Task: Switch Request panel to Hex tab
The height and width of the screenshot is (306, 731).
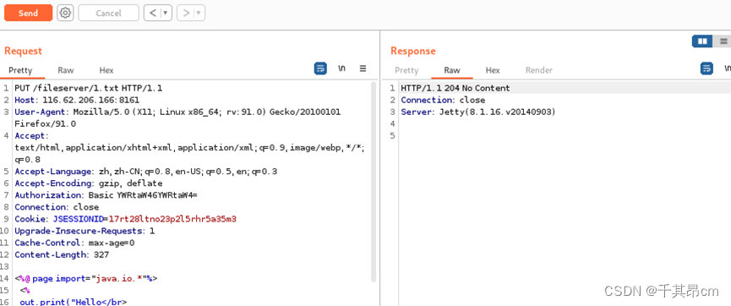Action: [106, 70]
